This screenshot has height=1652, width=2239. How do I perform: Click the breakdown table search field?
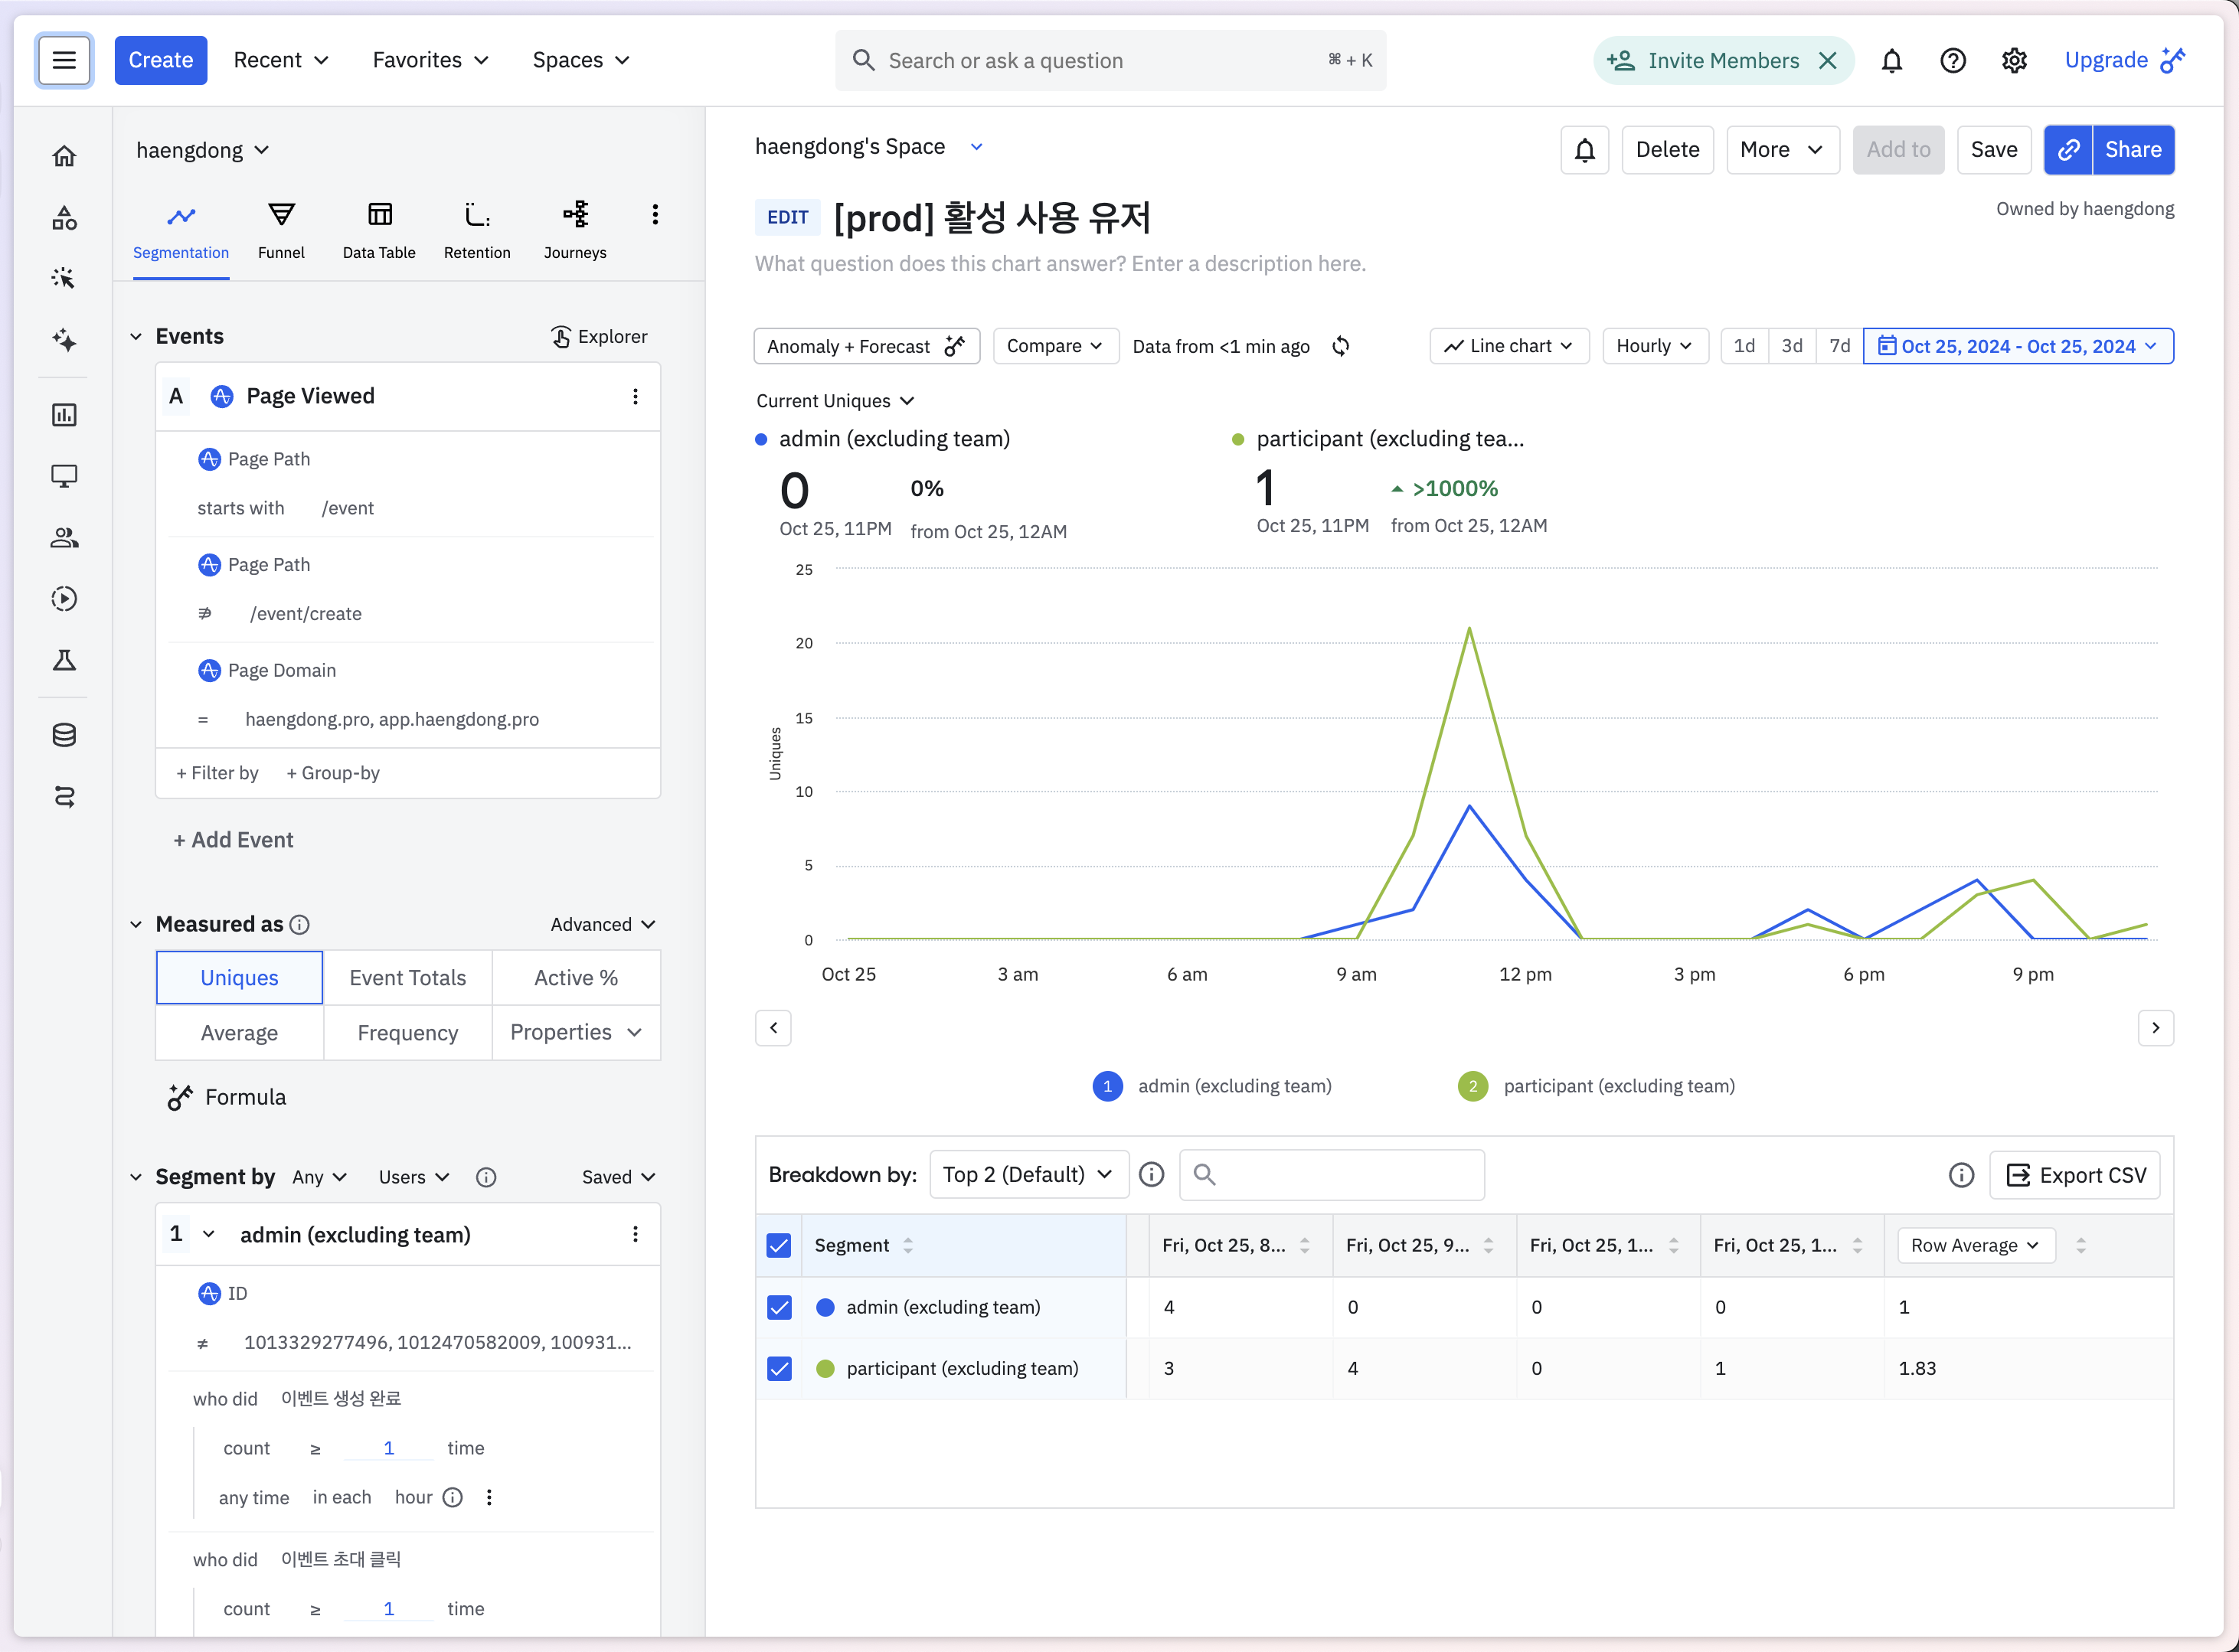coord(1331,1175)
